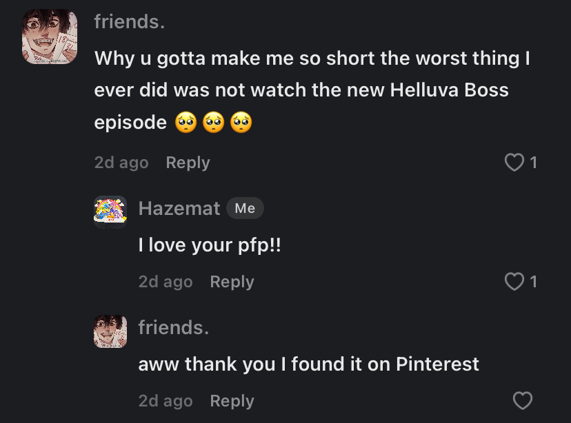This screenshot has height=423, width=571.
Task: Reply to the Helluva Boss comment
Action: tap(188, 163)
